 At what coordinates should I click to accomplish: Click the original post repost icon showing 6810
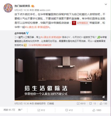[x=81, y=103]
